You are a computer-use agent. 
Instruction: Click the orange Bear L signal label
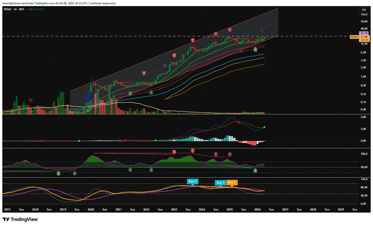coord(232,183)
